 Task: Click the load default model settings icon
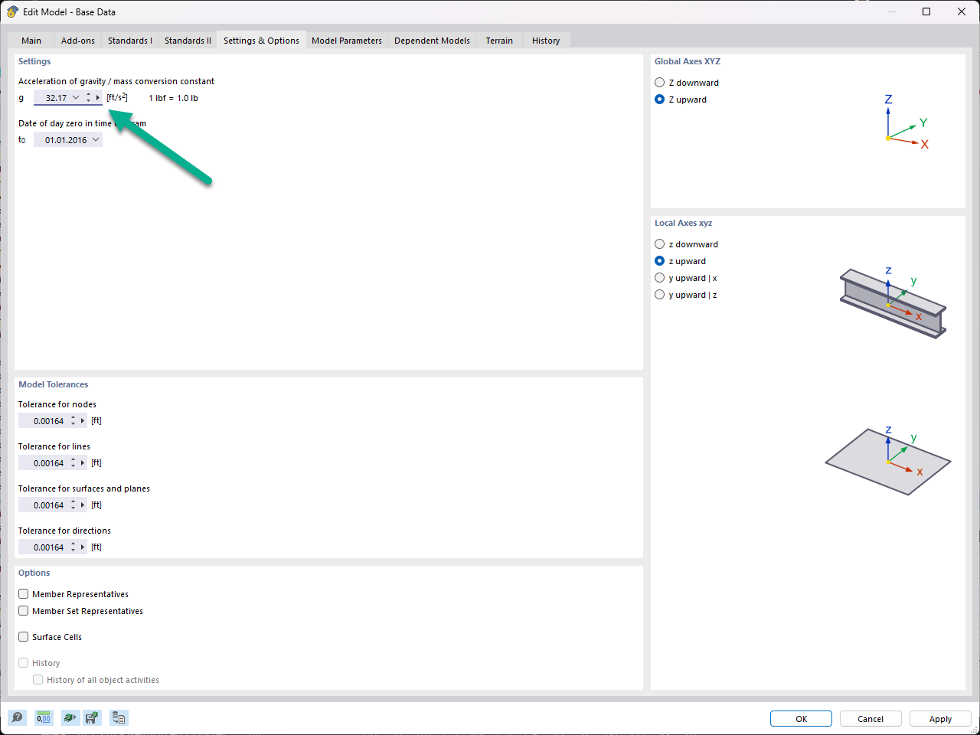(x=70, y=717)
